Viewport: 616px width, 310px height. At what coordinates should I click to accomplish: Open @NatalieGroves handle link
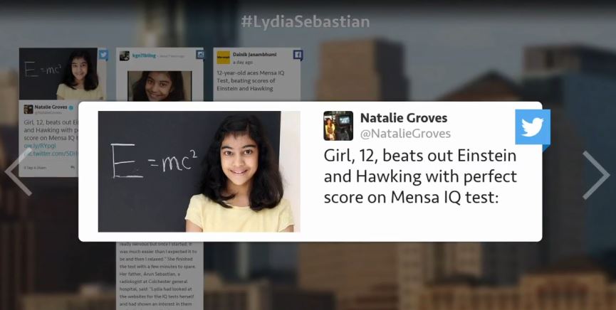point(405,134)
